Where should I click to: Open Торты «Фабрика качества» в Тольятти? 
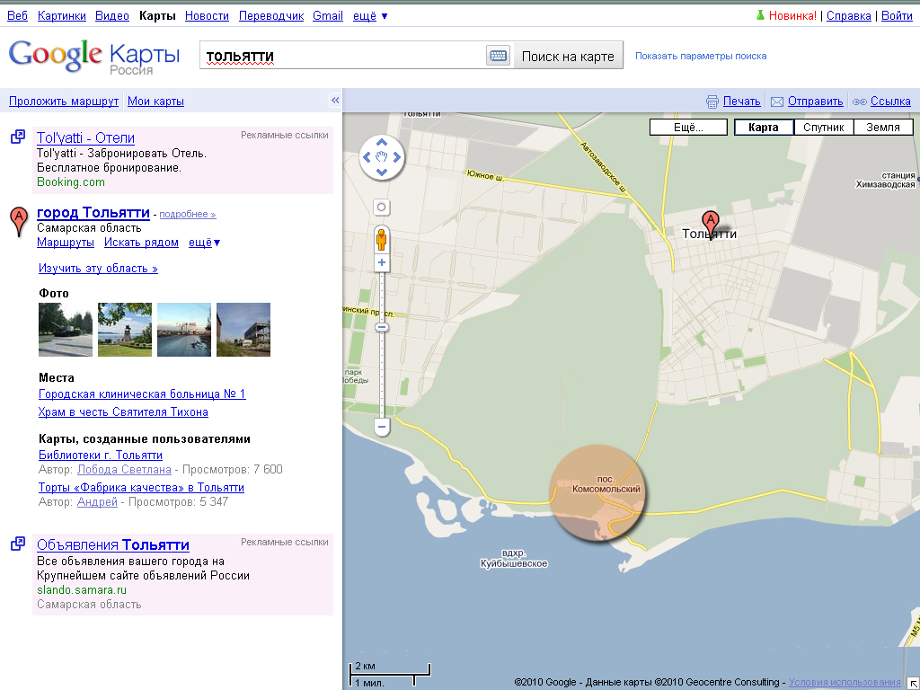141,488
